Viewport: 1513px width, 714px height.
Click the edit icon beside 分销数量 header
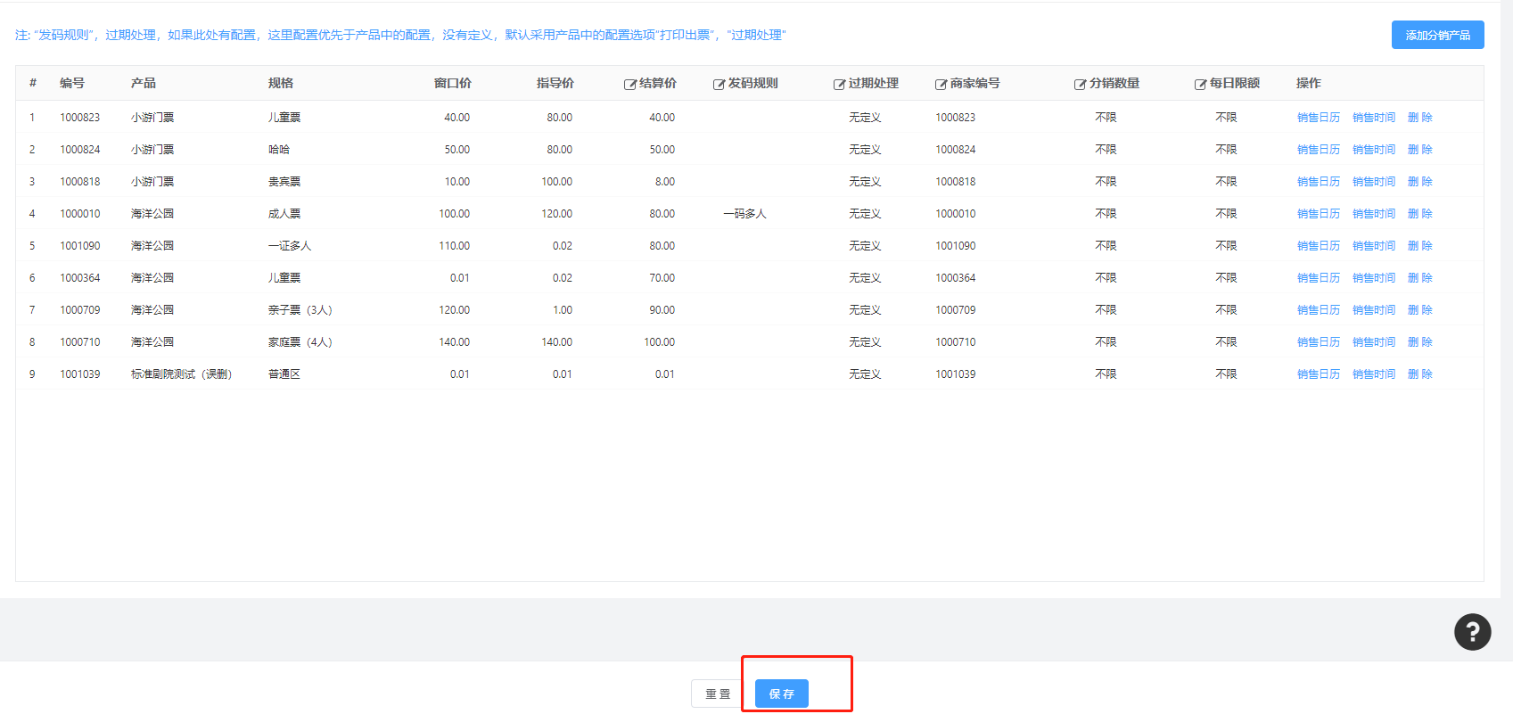point(1080,84)
